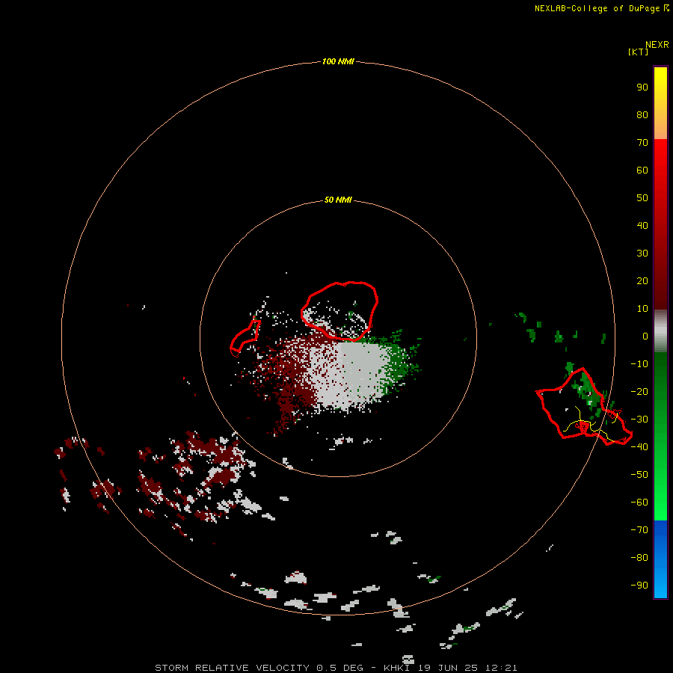Click the 30 value on the velocity scale
673x673 pixels.
click(642, 253)
